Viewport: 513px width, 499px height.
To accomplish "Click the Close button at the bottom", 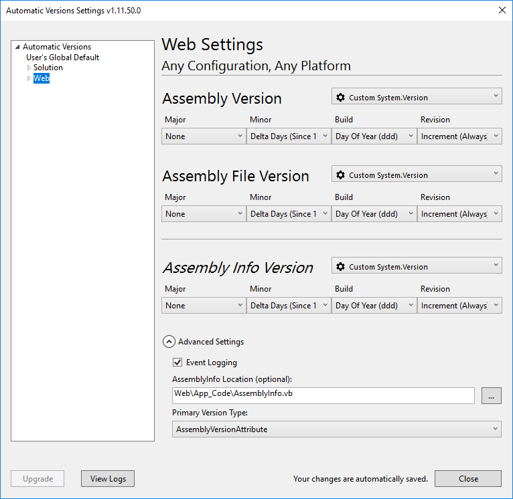I will [x=467, y=479].
